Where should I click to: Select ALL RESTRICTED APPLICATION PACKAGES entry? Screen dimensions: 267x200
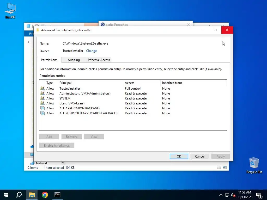pos(133,113)
